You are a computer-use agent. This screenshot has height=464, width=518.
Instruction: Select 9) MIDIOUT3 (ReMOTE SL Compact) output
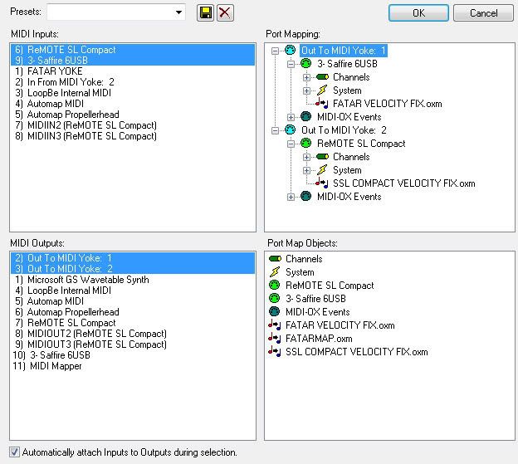point(133,344)
